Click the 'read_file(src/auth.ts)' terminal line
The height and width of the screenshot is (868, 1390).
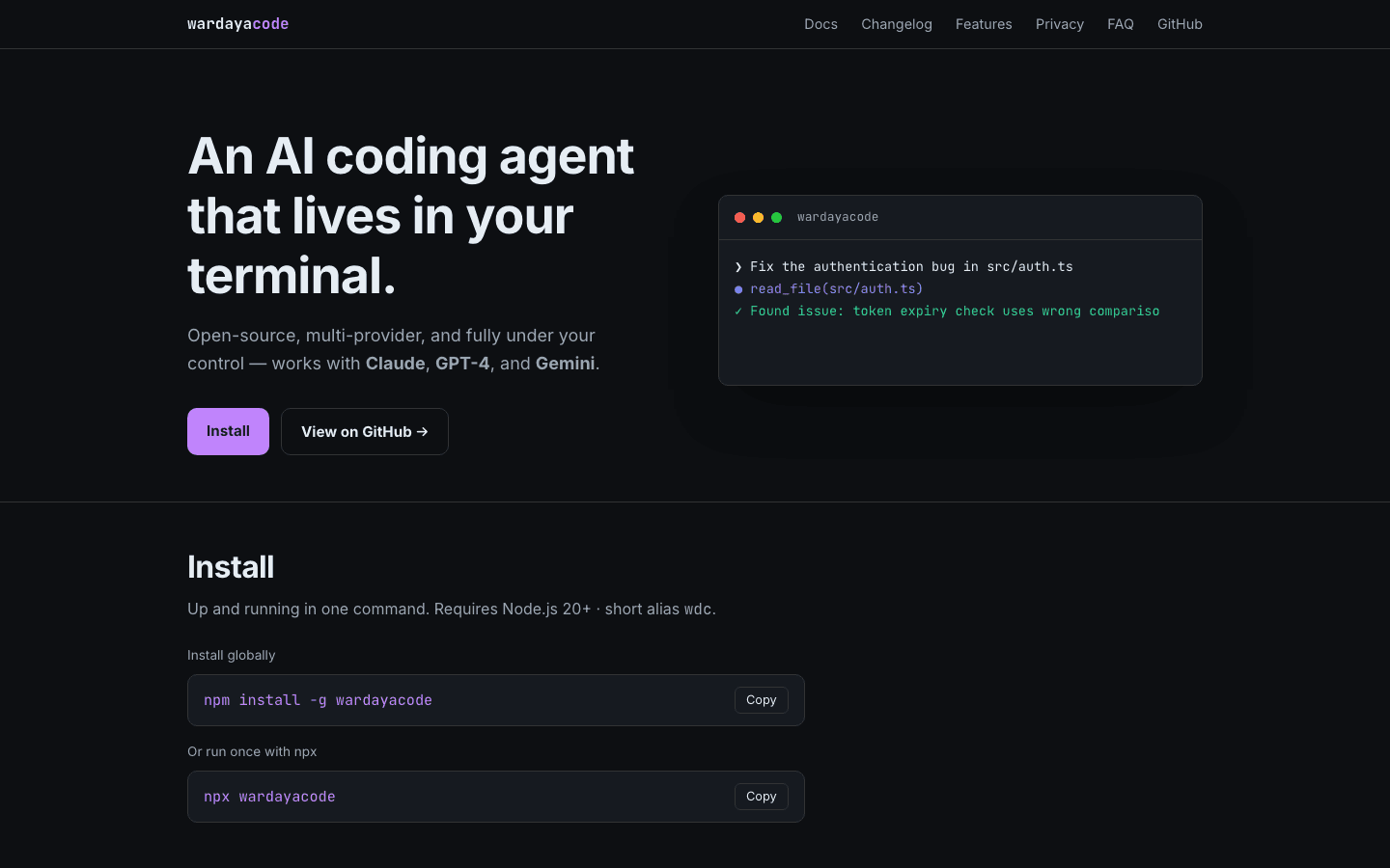[x=828, y=288]
